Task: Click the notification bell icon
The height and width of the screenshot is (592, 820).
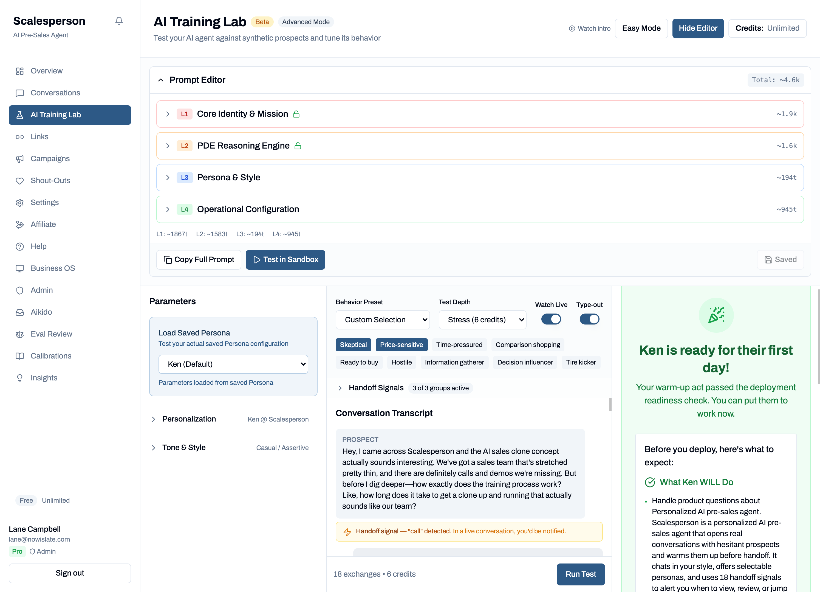Action: (x=119, y=21)
